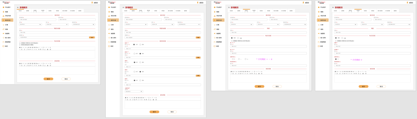
Task: Open first basic-settings dropdown in second window
Action: [x=136, y=24]
